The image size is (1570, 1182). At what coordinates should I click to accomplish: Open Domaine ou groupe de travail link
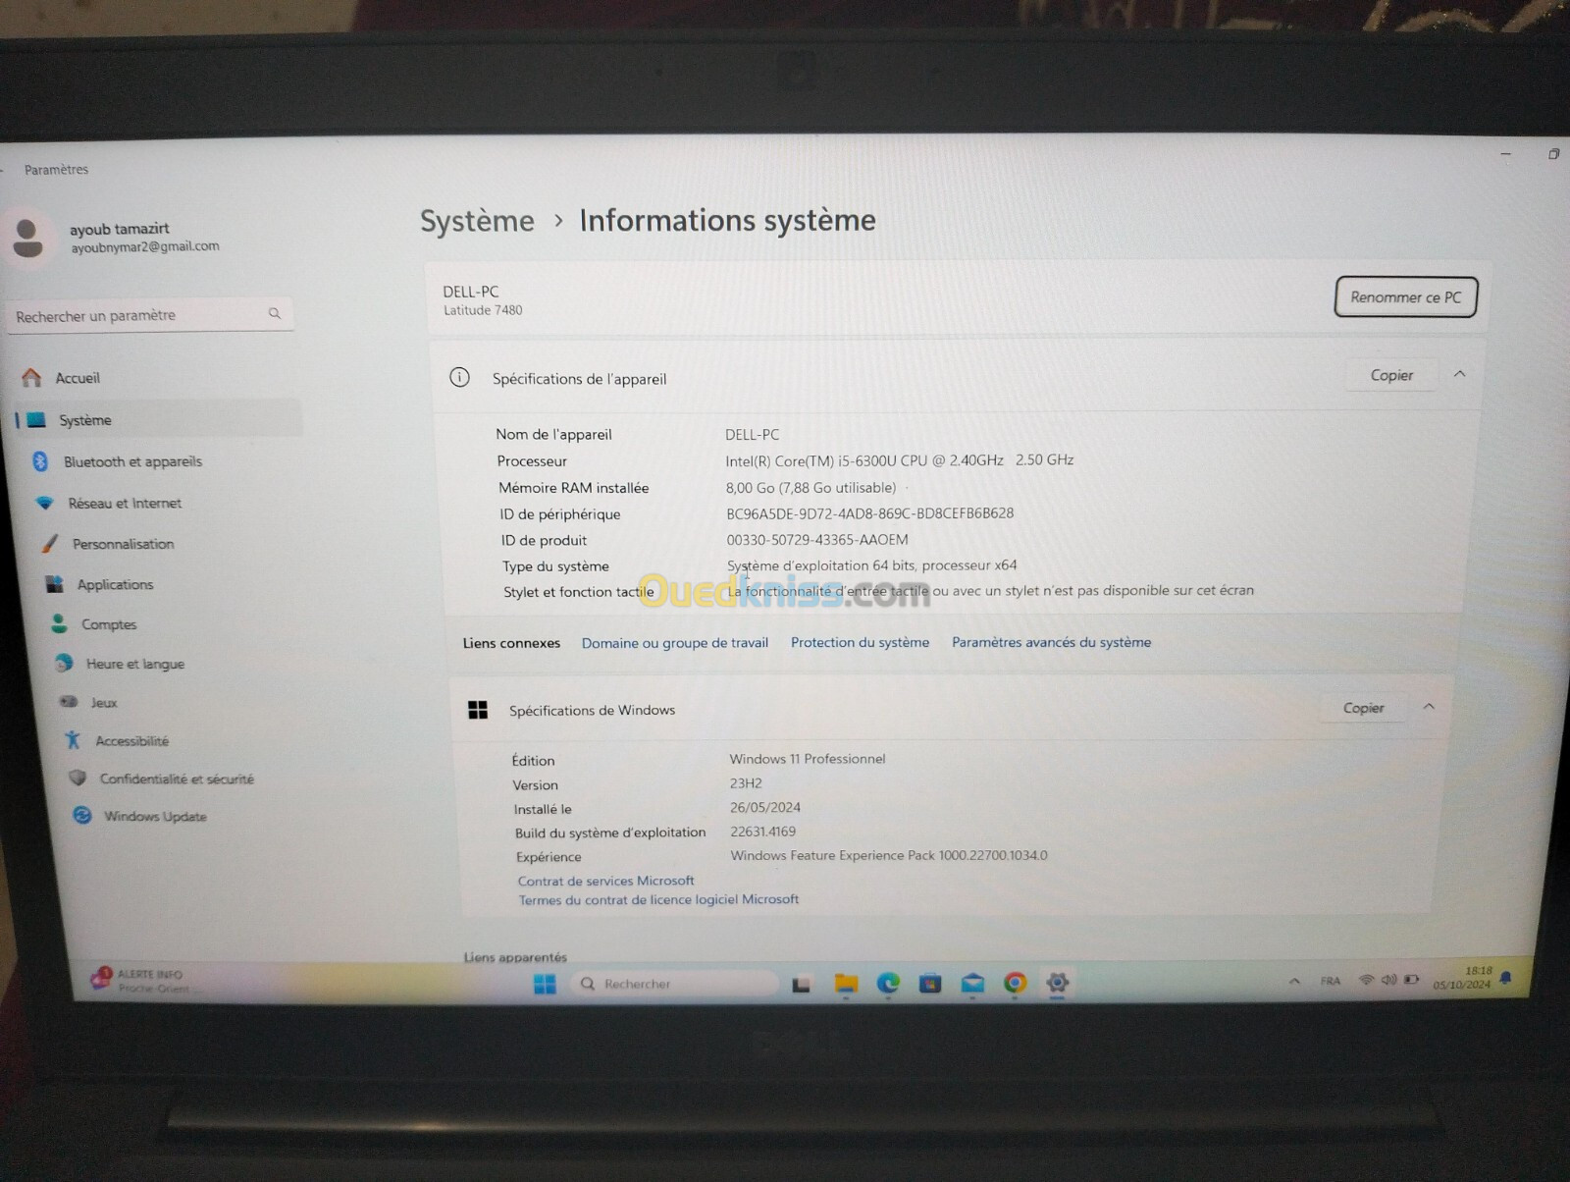click(674, 643)
